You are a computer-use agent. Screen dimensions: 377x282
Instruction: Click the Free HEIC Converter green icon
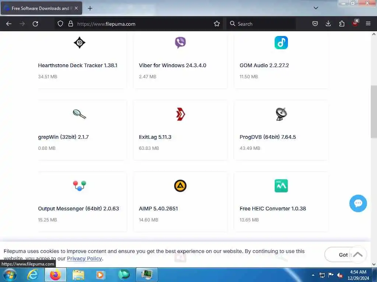coord(281,186)
